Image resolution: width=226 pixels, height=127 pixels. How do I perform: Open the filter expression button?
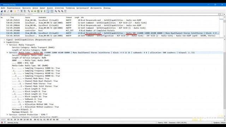pyautogui.click(x=220, y=14)
